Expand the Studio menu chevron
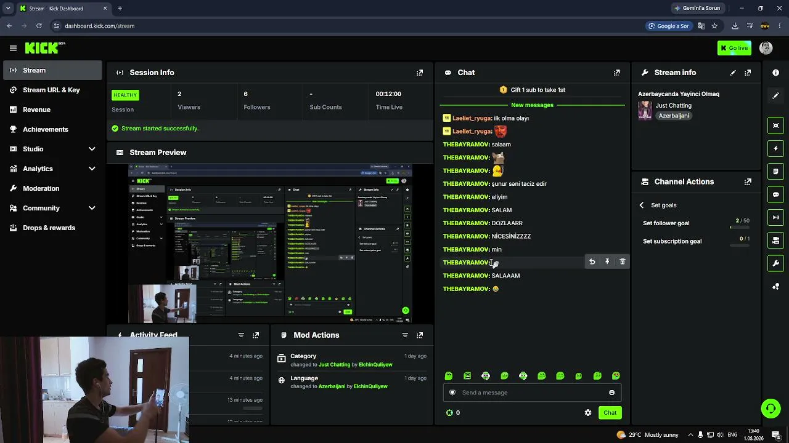The image size is (789, 443). pos(92,149)
